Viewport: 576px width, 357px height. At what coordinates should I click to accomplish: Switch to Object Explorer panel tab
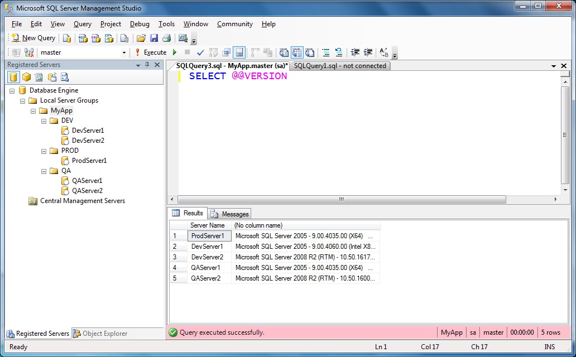click(100, 334)
